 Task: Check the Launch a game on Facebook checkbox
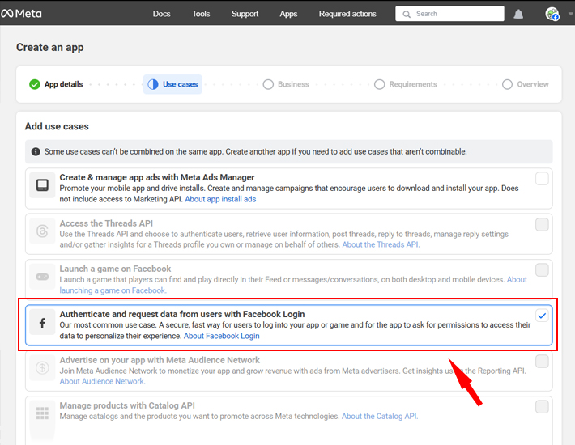(542, 270)
